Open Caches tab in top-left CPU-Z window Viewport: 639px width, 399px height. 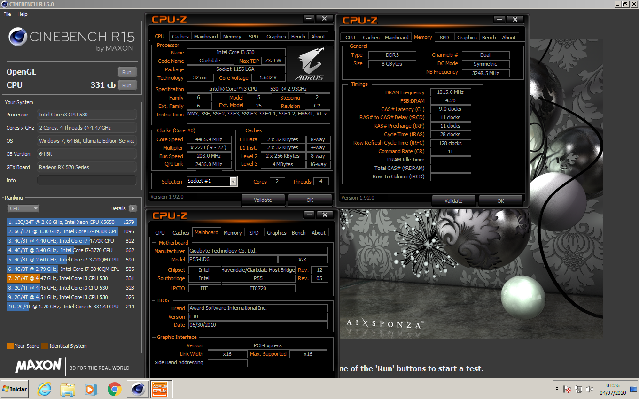180,37
